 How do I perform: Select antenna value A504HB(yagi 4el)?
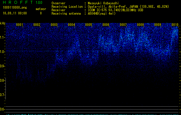click(102, 14)
